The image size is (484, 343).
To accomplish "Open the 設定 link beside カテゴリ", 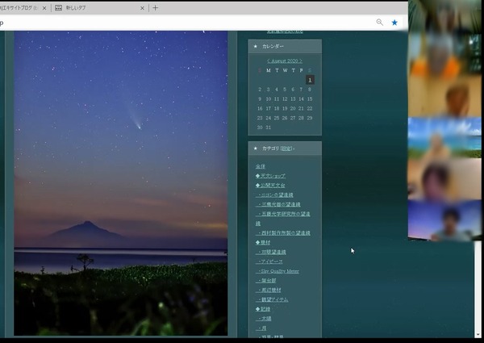I will [286, 148].
